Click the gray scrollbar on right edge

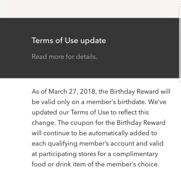point(180,44)
